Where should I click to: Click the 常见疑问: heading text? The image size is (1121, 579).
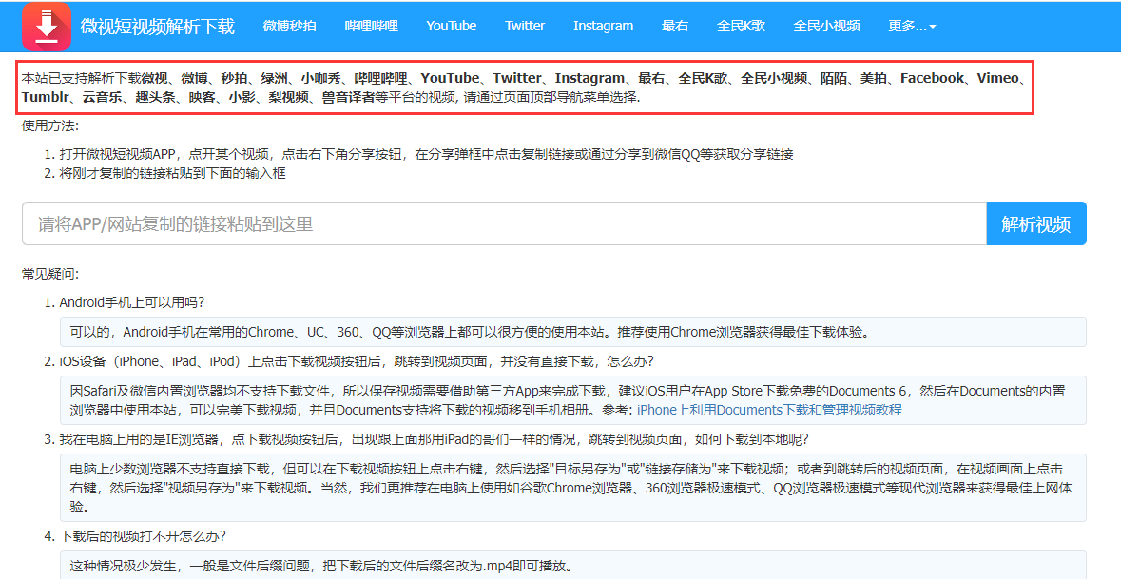pos(50,274)
